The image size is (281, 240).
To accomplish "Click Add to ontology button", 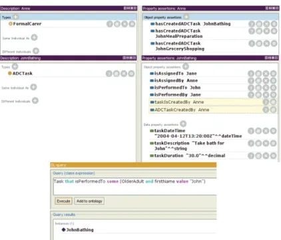I will point(89,201).
